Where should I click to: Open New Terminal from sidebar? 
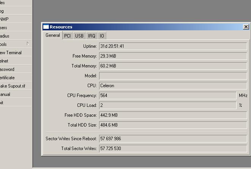16,53
